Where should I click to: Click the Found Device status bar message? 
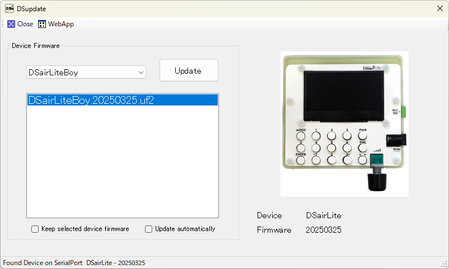(x=74, y=263)
